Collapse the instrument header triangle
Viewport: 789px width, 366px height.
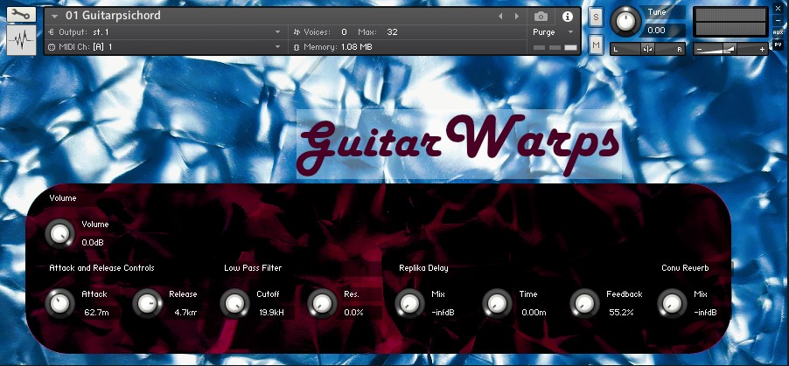pos(55,16)
